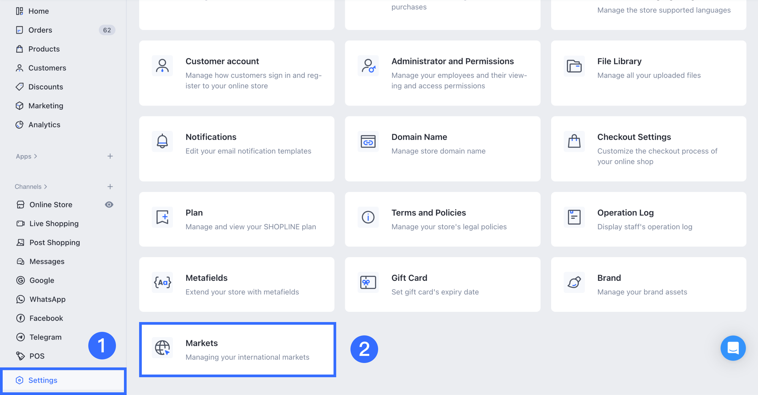Screen dimensions: 758x395
Task: Toggle Online Store eye visibility icon
Action: [109, 205]
